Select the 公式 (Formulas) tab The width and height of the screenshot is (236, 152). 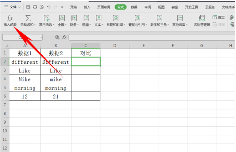pyautogui.click(x=121, y=7)
